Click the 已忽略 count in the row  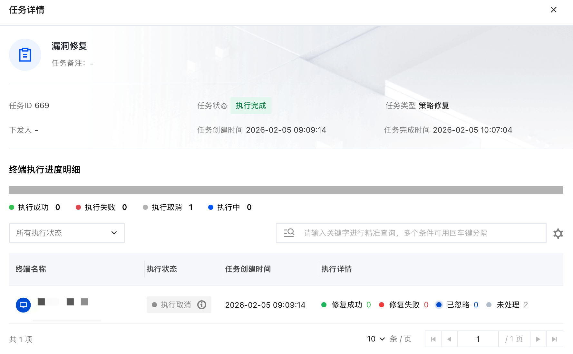[476, 305]
